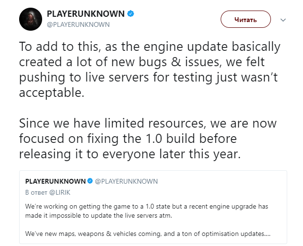The width and height of the screenshot is (303, 246).
Task: Open the @LIRIK mention in quoted tweet
Action: pyautogui.click(x=60, y=192)
